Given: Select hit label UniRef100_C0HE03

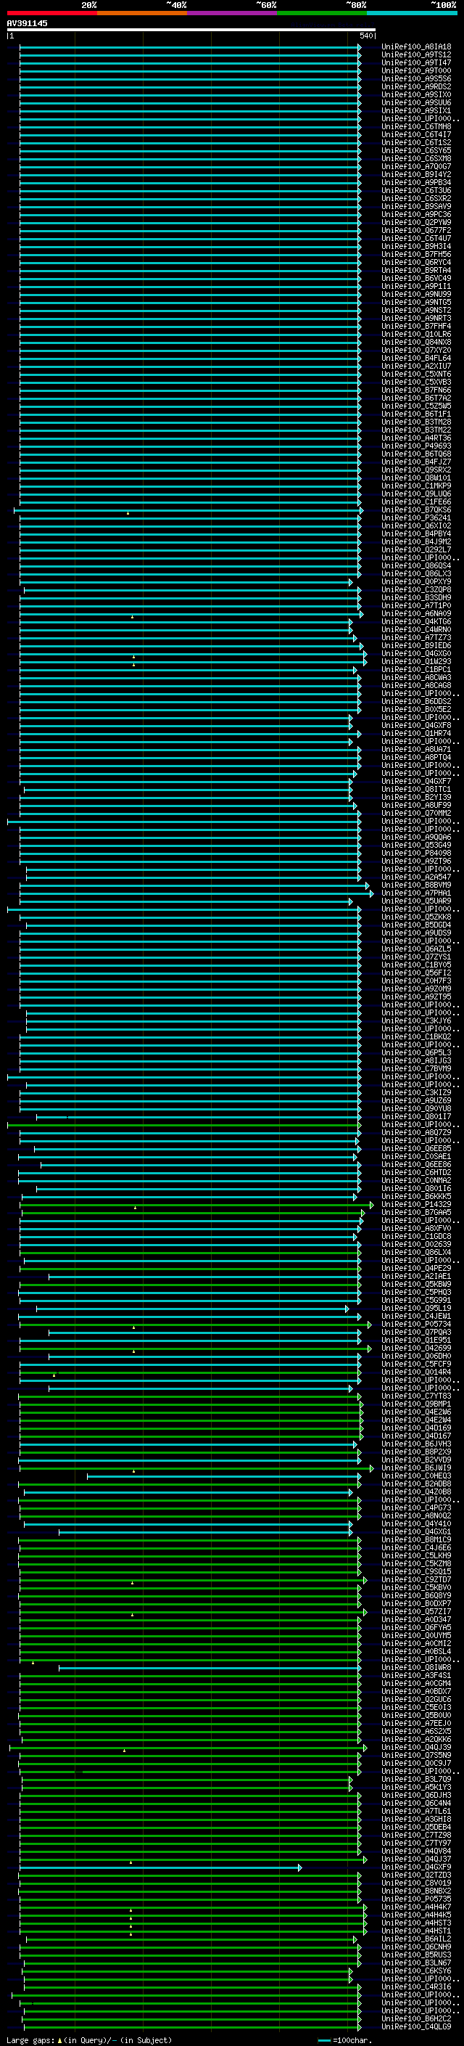Looking at the screenshot, I should 416,1476.
